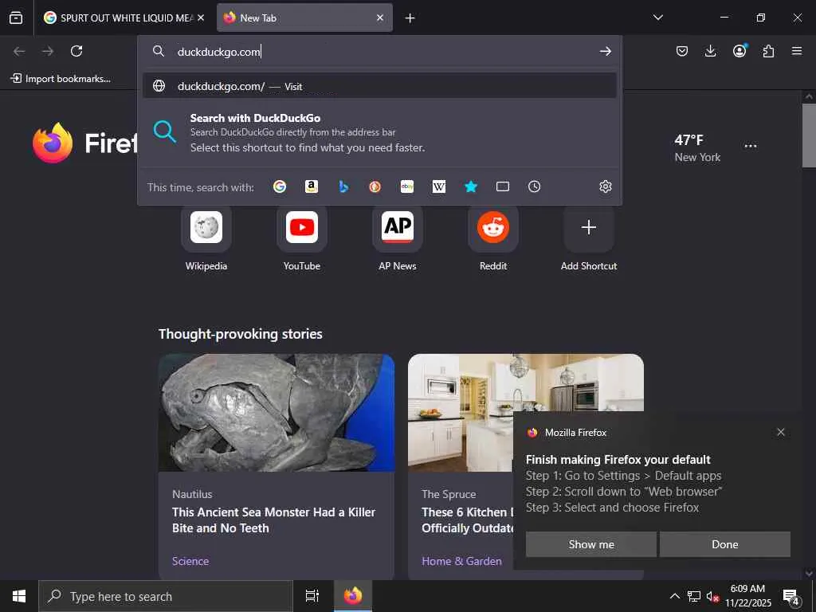The width and height of the screenshot is (816, 612).
Task: Select the New Tab tab
Action: point(304,18)
